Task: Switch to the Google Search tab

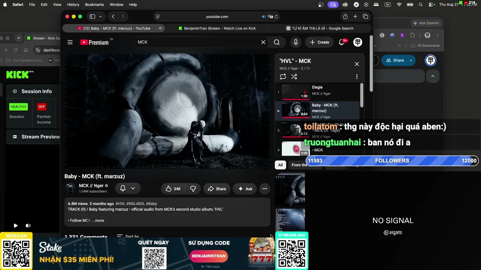Action: coord(319,28)
